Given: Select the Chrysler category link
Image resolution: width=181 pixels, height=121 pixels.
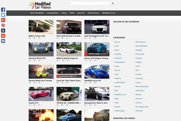Looking at the screenshot, I should (x=118, y=58).
